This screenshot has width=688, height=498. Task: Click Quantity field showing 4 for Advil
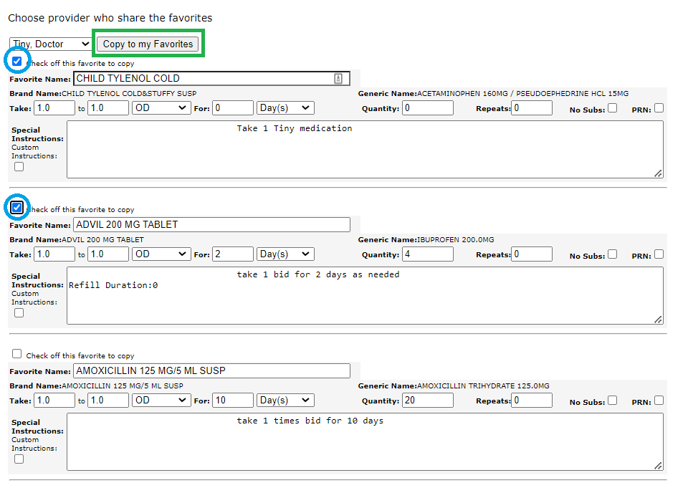427,254
